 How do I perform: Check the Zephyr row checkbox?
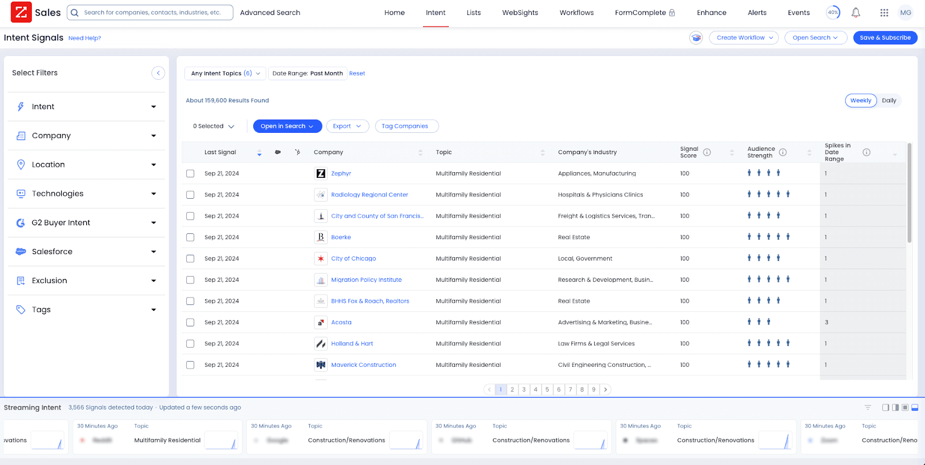(x=190, y=173)
